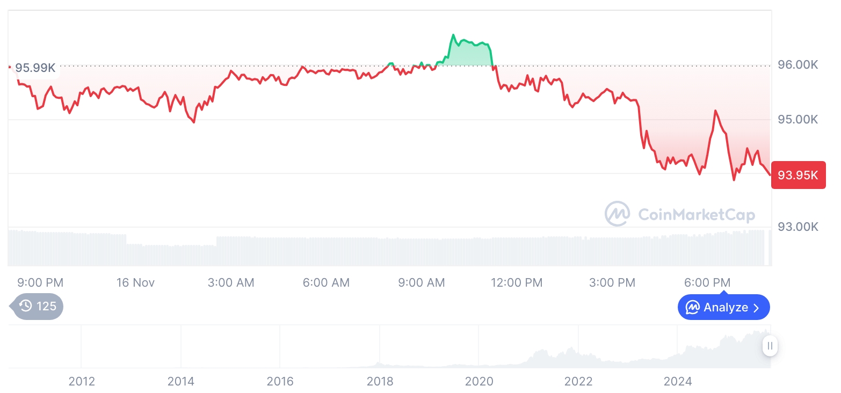Jump to 2016 on the navigator timeline
Screen dimensions: 841x393
(x=280, y=382)
